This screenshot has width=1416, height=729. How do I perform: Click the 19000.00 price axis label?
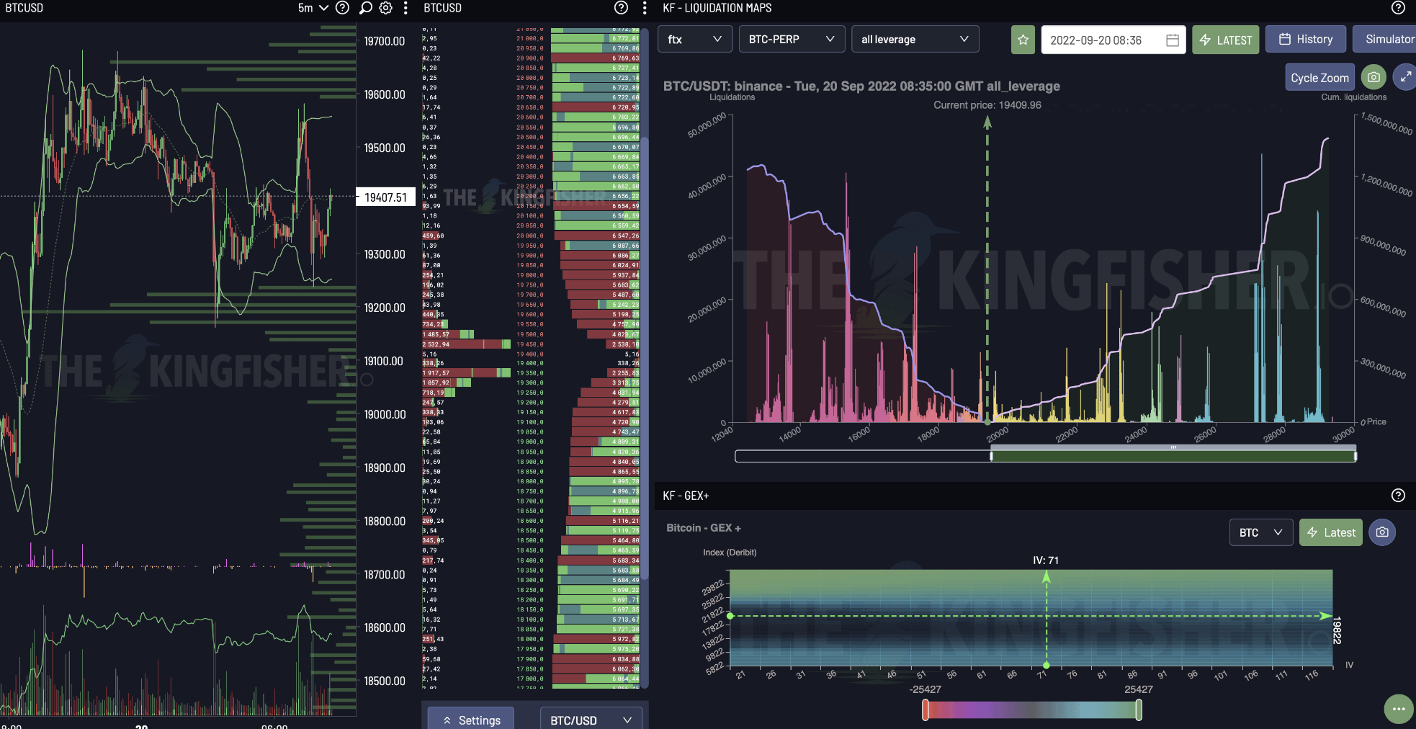[x=385, y=415]
